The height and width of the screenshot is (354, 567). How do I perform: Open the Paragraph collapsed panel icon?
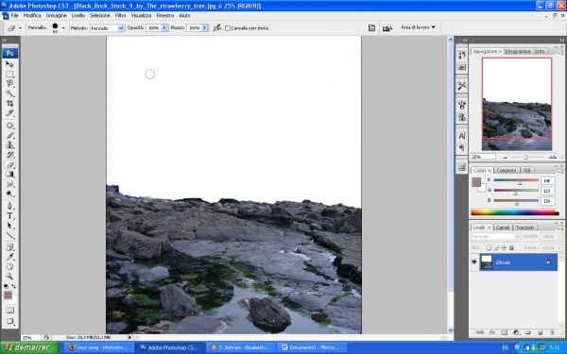pyautogui.click(x=462, y=148)
